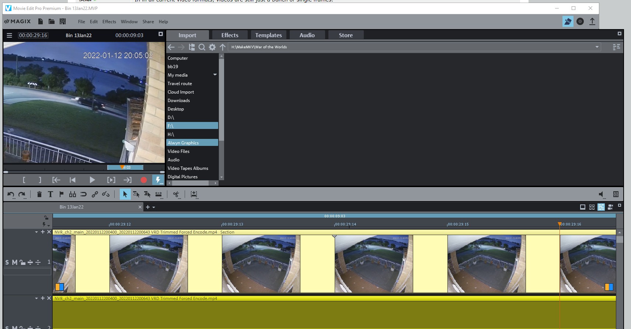Solo track 1 with the S button
The height and width of the screenshot is (329, 631).
point(7,262)
